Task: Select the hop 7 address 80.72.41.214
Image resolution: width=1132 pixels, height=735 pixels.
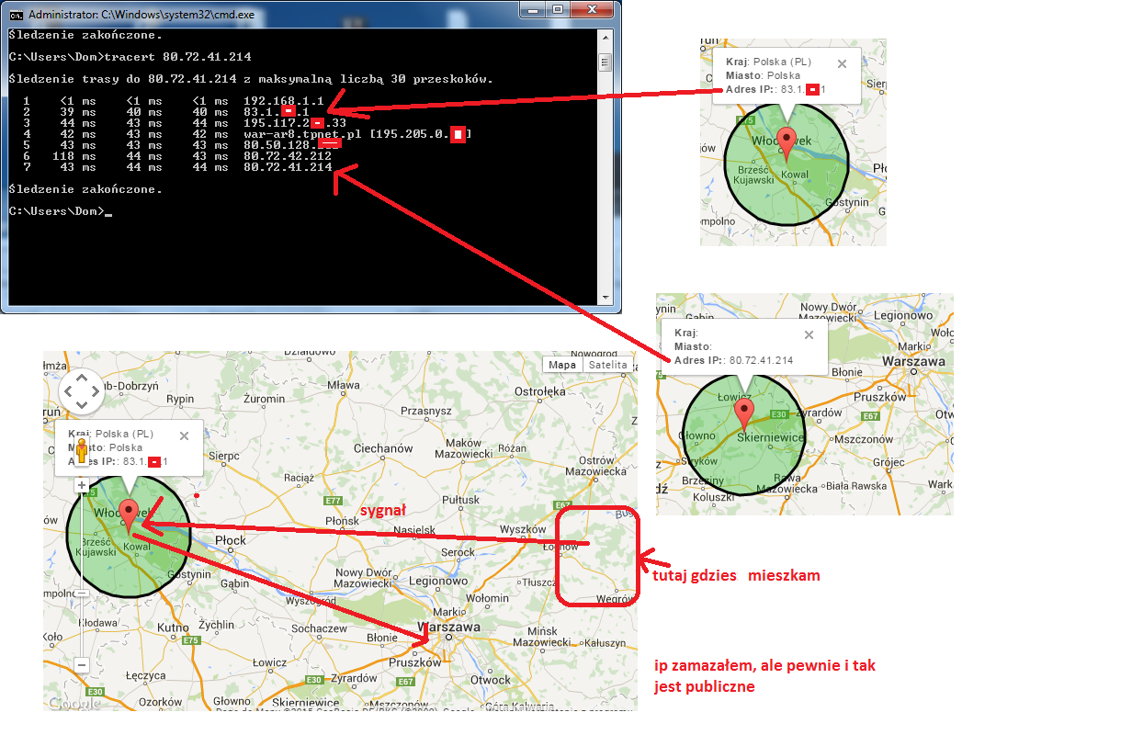Action: [288, 167]
